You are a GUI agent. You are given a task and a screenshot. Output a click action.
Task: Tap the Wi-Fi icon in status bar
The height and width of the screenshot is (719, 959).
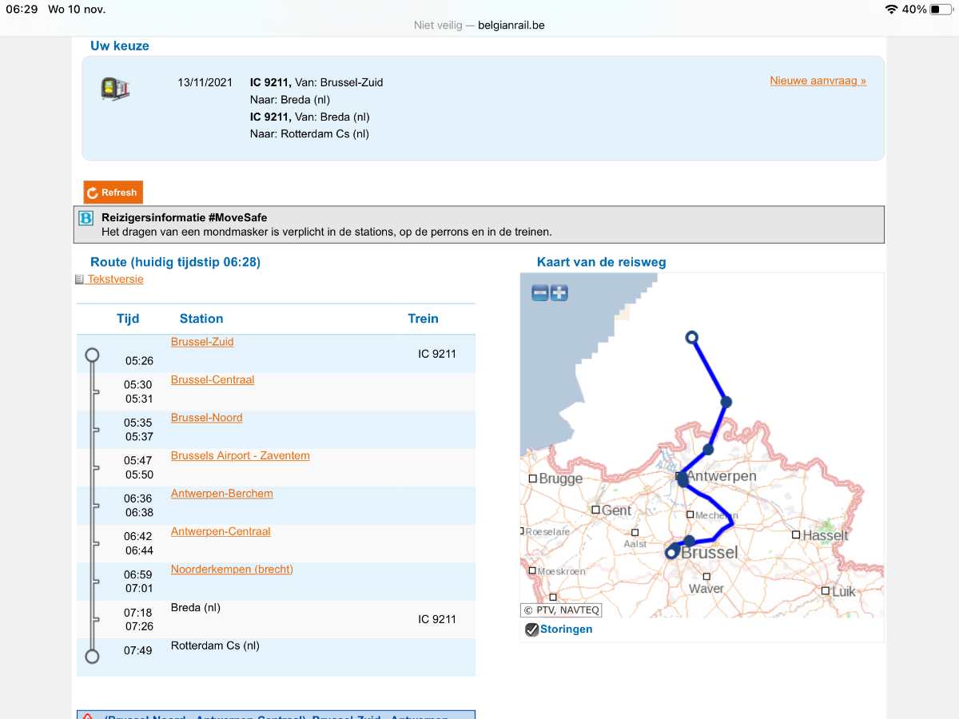(x=891, y=10)
